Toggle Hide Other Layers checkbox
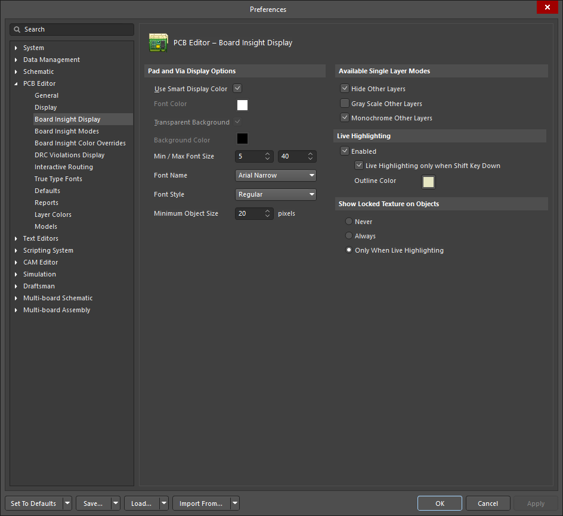Image resolution: width=563 pixels, height=516 pixels. click(x=345, y=88)
